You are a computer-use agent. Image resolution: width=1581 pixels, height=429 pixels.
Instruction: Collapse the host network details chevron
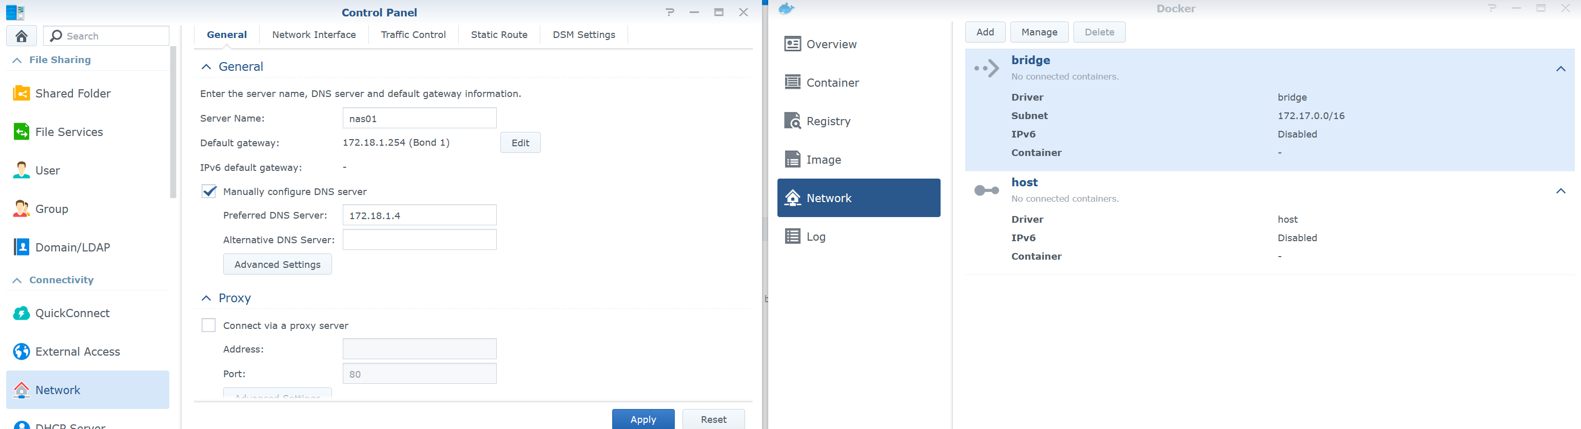point(1561,191)
